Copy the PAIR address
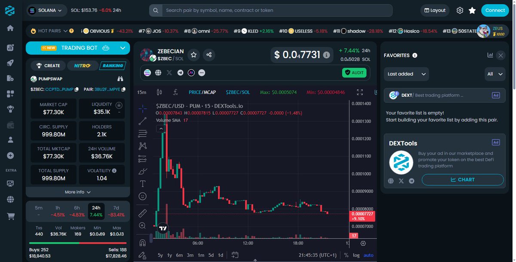 click(x=123, y=89)
